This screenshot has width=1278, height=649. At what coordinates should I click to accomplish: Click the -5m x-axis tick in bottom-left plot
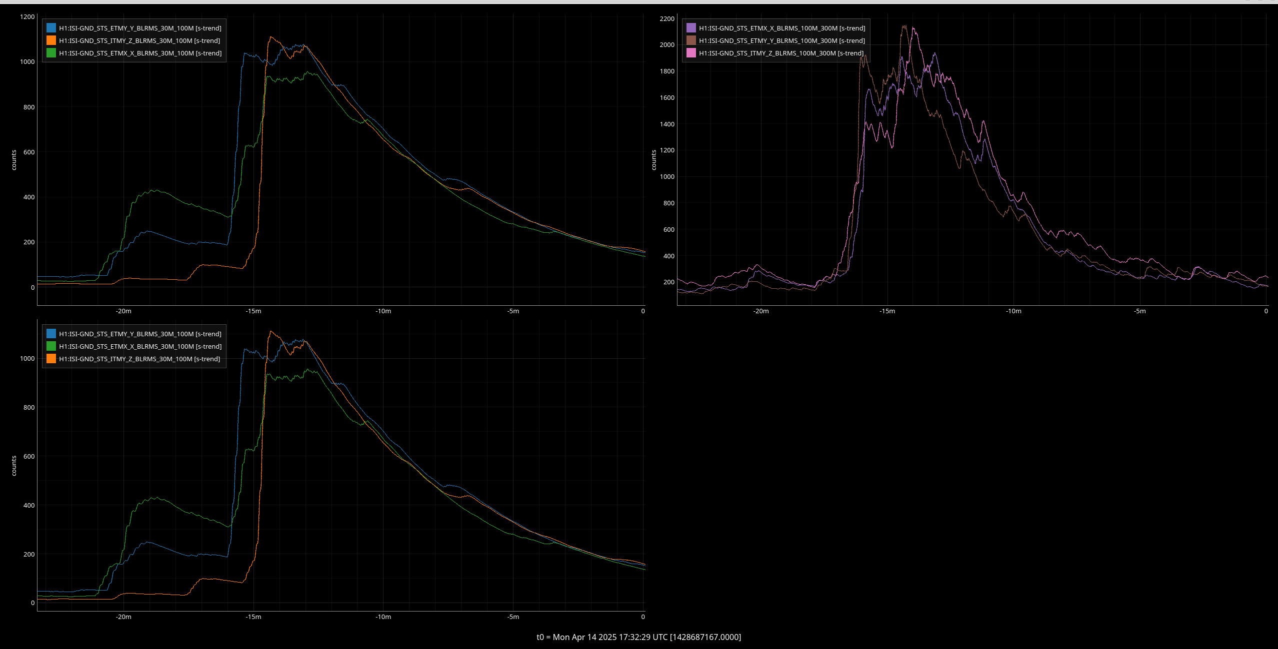coord(513,617)
